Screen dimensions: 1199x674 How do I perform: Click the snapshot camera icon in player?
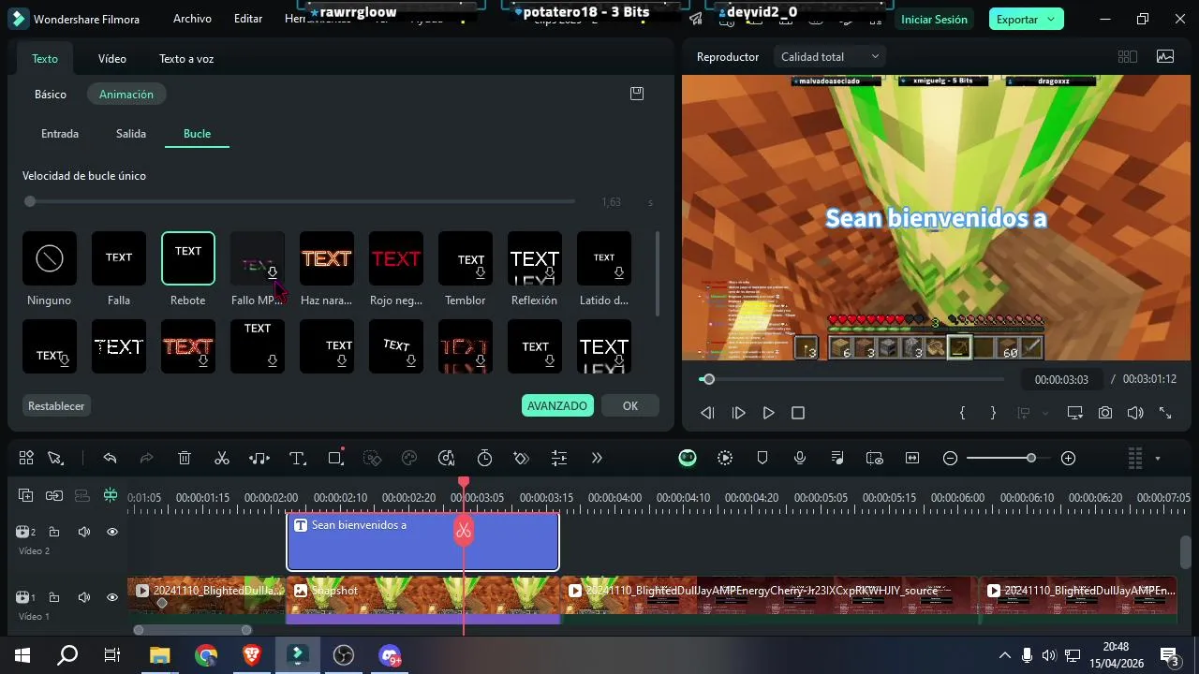coord(1105,413)
